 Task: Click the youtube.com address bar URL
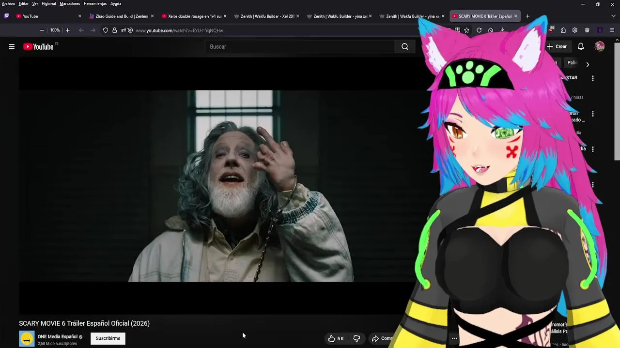point(179,30)
